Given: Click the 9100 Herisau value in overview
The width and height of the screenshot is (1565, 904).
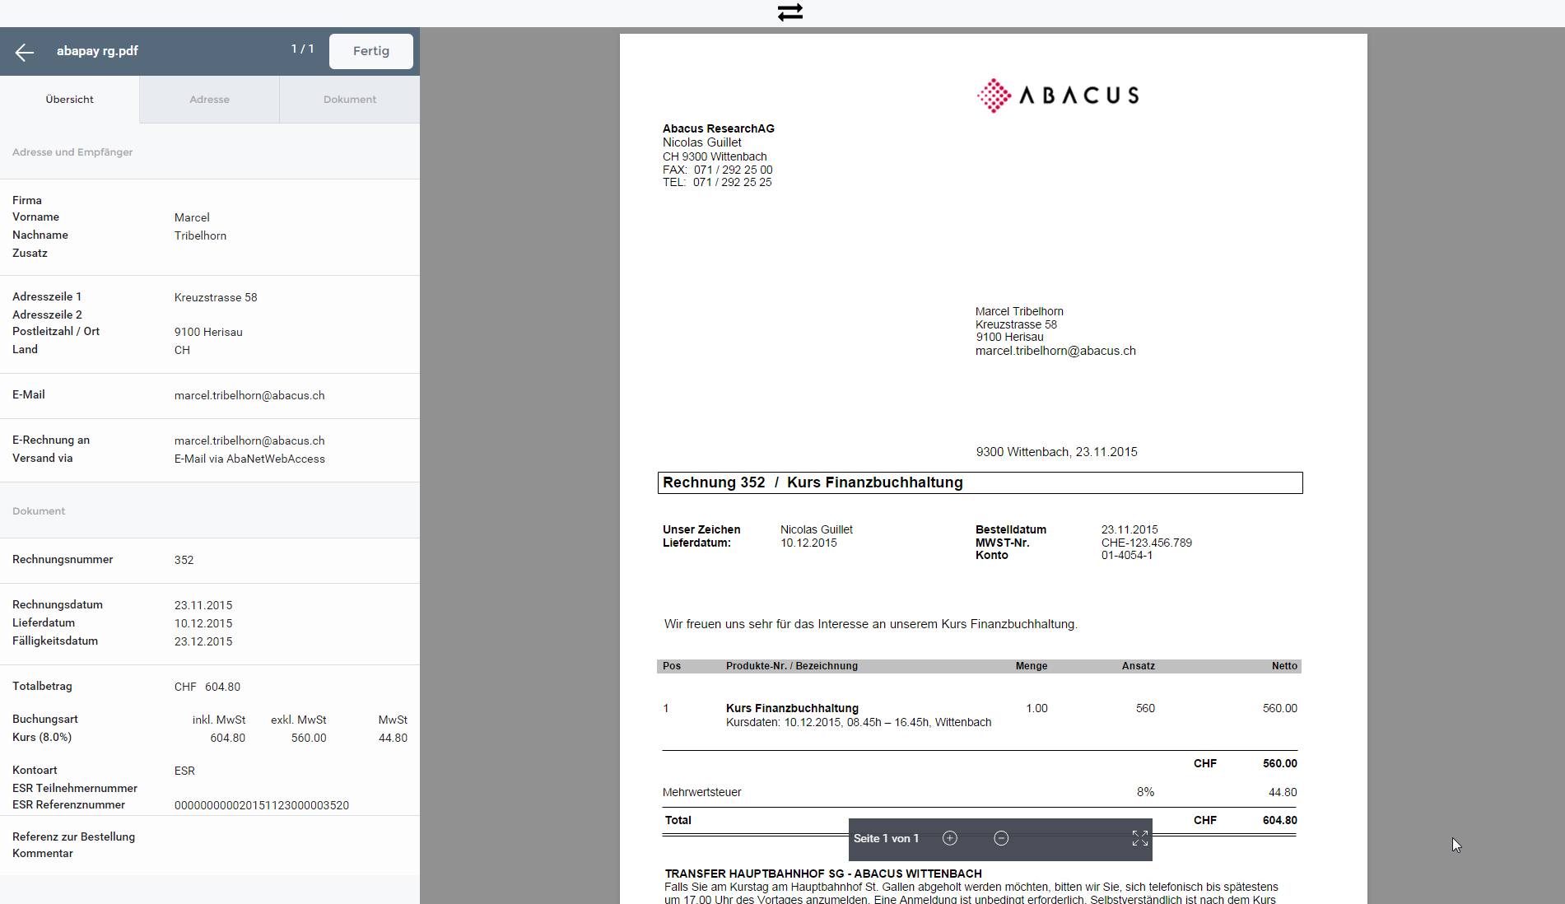Looking at the screenshot, I should pyautogui.click(x=208, y=333).
